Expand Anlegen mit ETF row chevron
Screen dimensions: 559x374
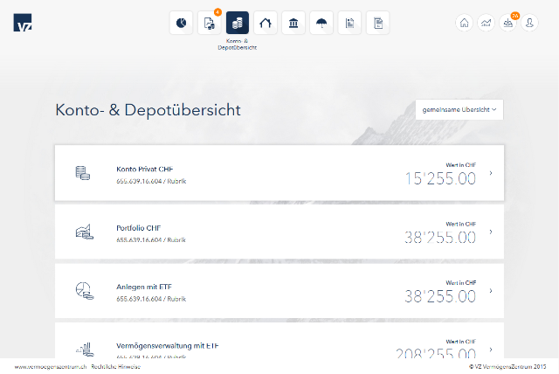click(491, 291)
